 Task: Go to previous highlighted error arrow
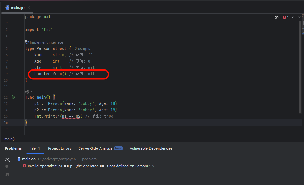pos(293,17)
